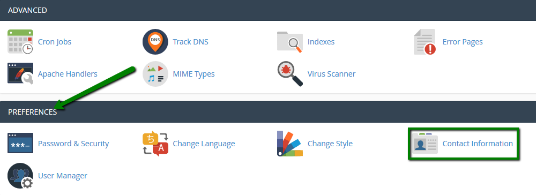Click the Change Style text link
The image size is (536, 195).
330,144
